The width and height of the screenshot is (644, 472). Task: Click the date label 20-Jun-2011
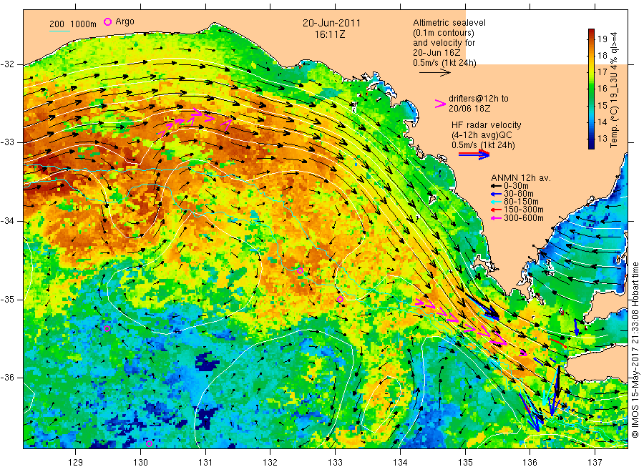click(331, 23)
